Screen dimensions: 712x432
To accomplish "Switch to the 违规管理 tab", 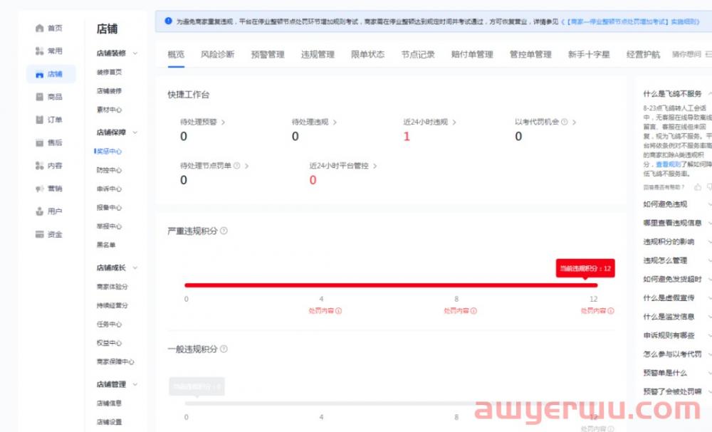I will pyautogui.click(x=318, y=54).
